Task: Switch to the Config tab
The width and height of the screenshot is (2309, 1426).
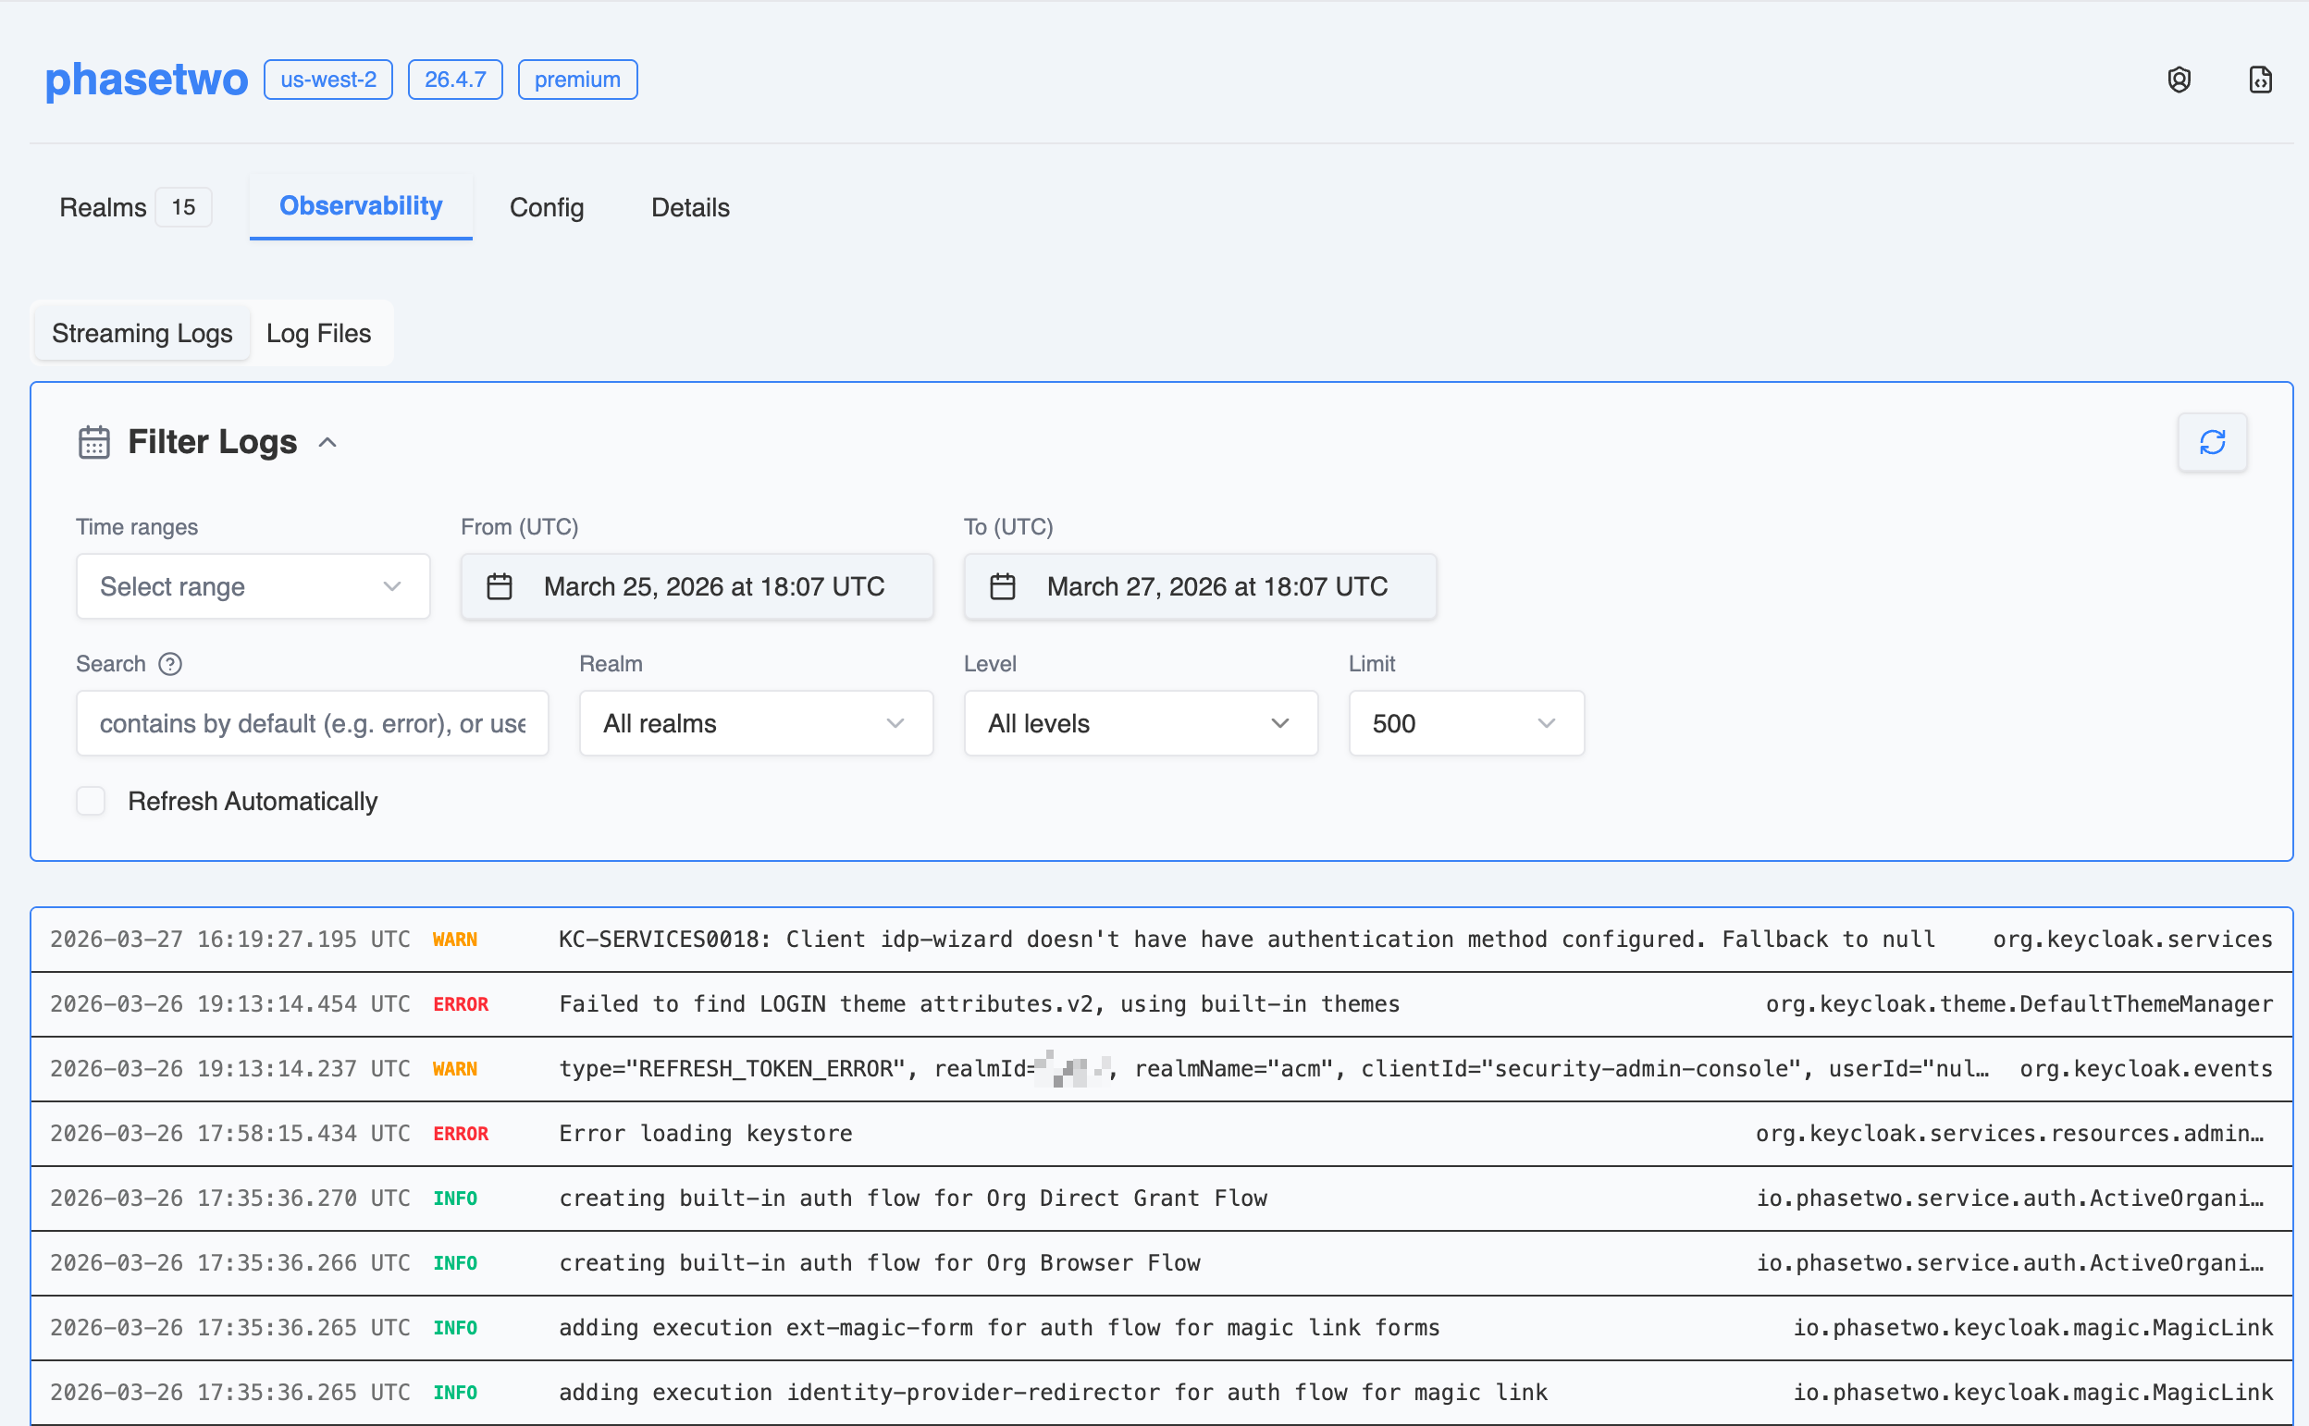Action: point(546,207)
